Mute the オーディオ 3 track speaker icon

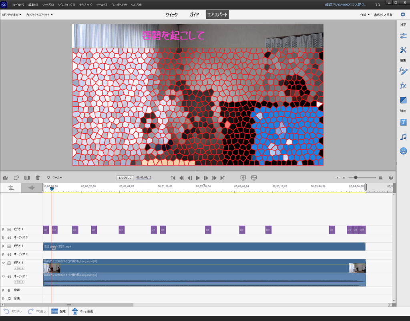coord(9,238)
